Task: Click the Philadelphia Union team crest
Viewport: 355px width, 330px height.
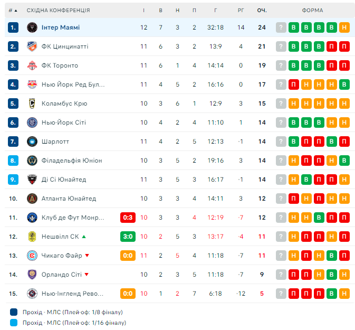Action: 32,161
